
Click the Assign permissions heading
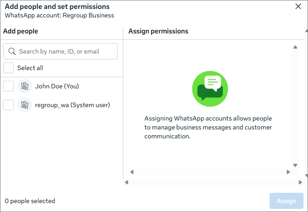click(x=158, y=31)
